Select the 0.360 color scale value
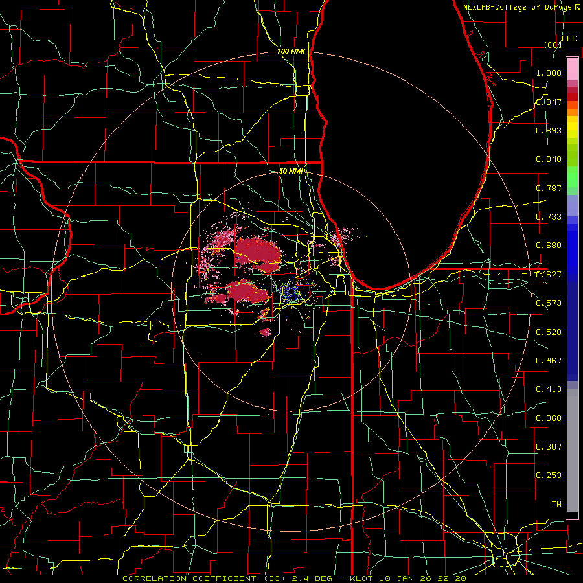 (549, 418)
